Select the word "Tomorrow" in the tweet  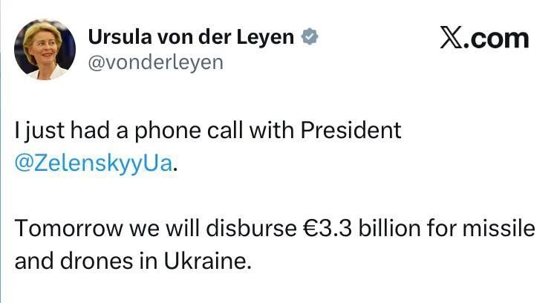click(68, 229)
